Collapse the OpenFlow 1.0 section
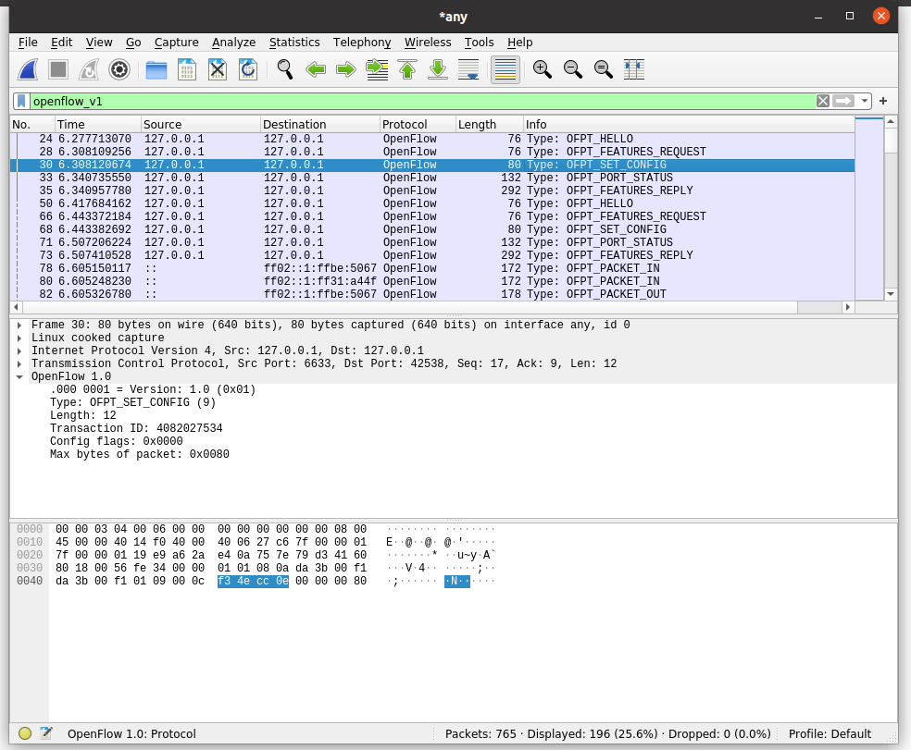Viewport: 911px width, 750px height. point(19,376)
